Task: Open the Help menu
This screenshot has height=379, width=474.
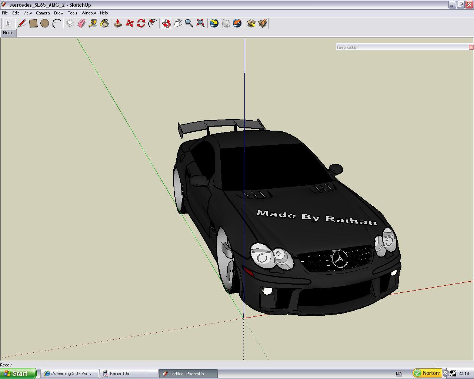Action: pos(104,13)
